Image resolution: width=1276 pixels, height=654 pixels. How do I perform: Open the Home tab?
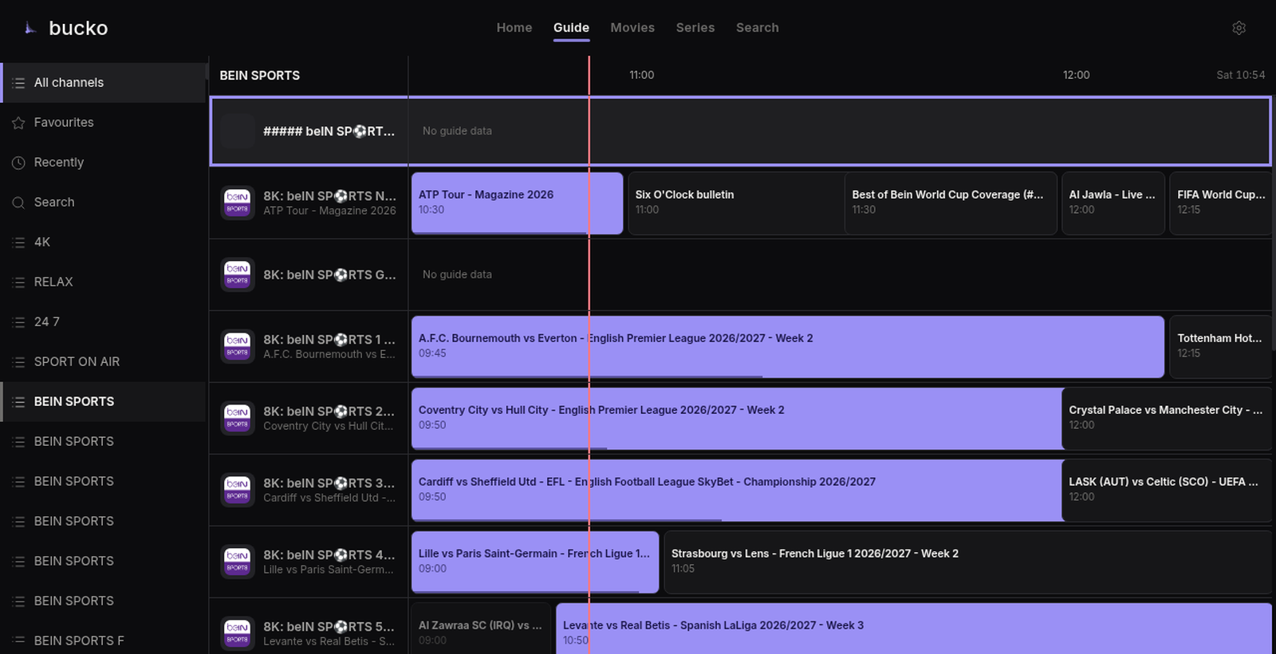(514, 28)
